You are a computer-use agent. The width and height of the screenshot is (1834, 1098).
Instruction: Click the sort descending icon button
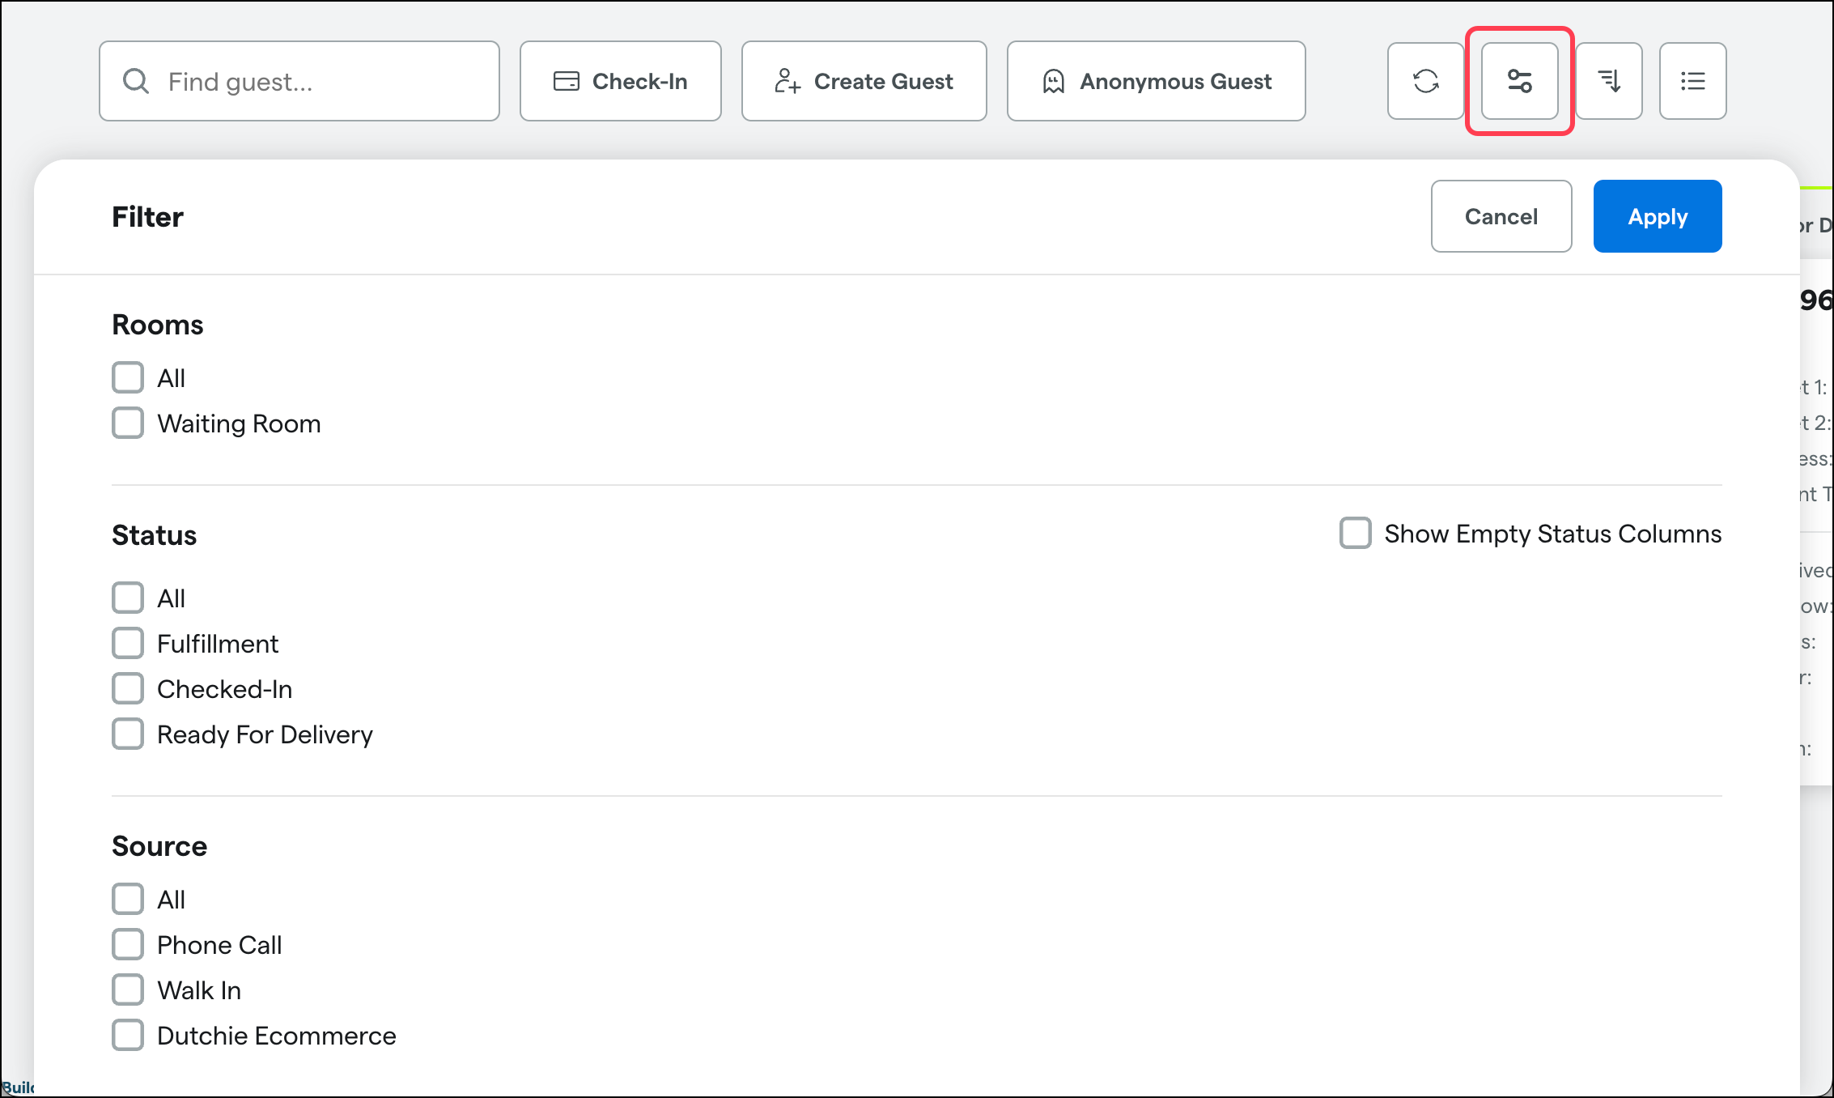point(1608,81)
